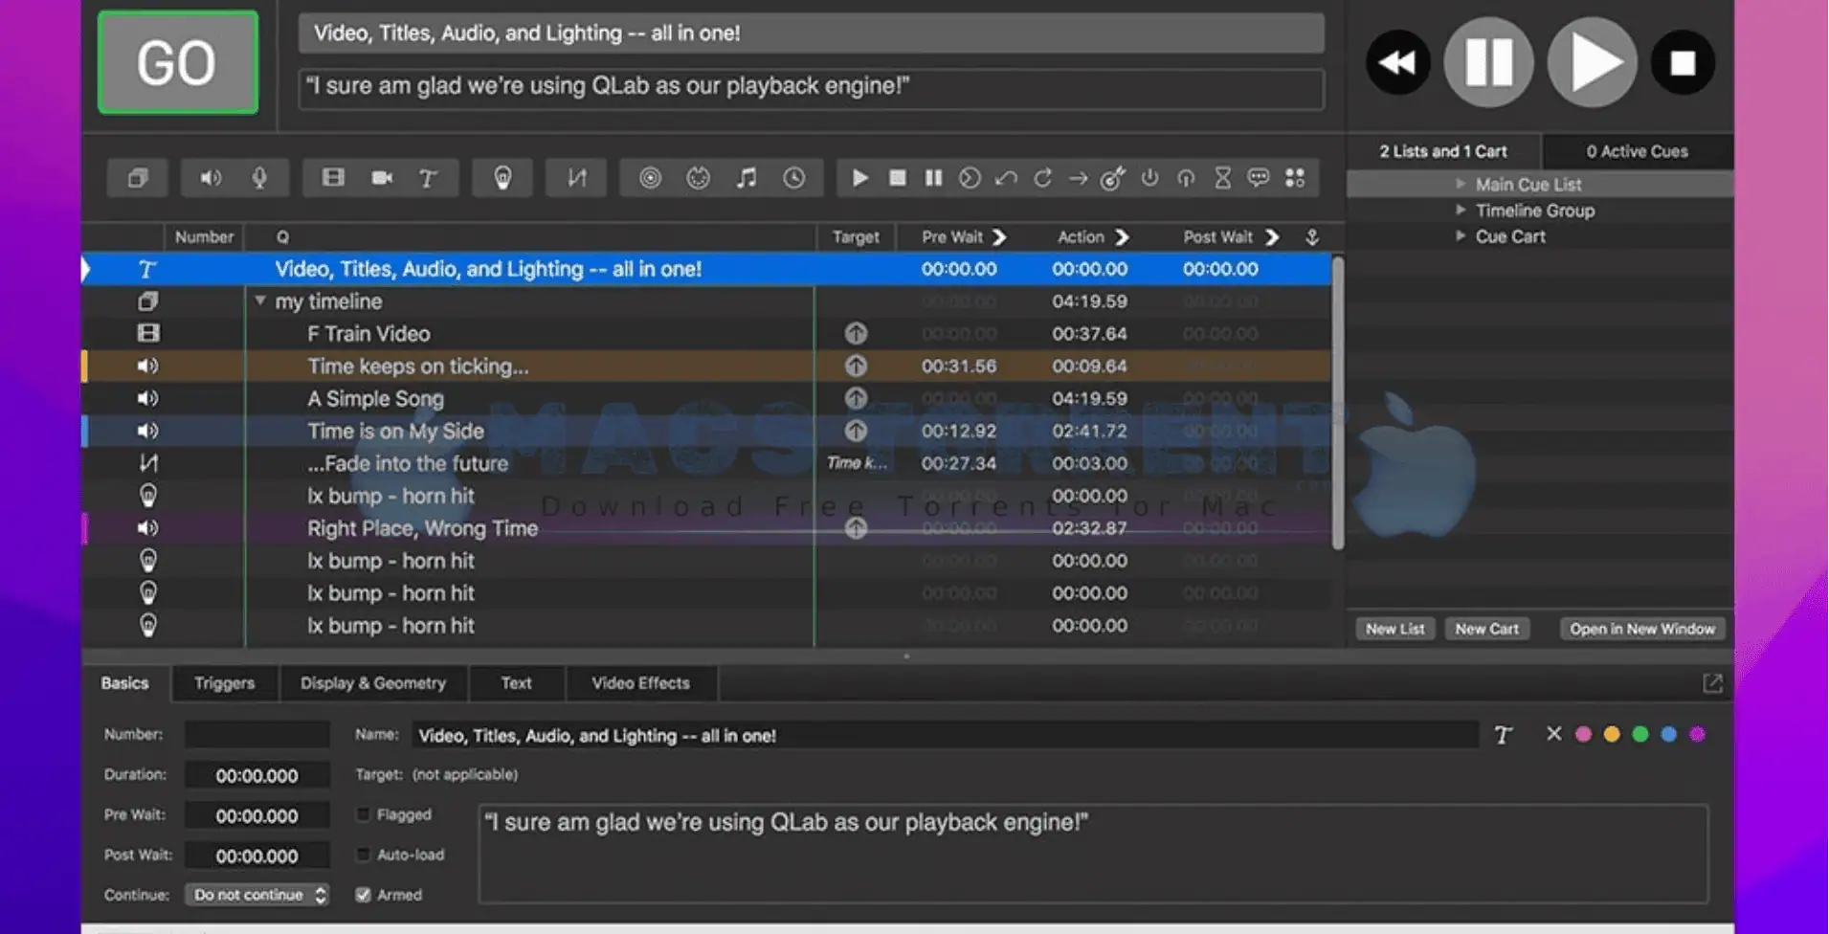Viewport: 1829px width, 934px height.
Task: Add a Mic cue from the toolbar
Action: click(x=259, y=178)
